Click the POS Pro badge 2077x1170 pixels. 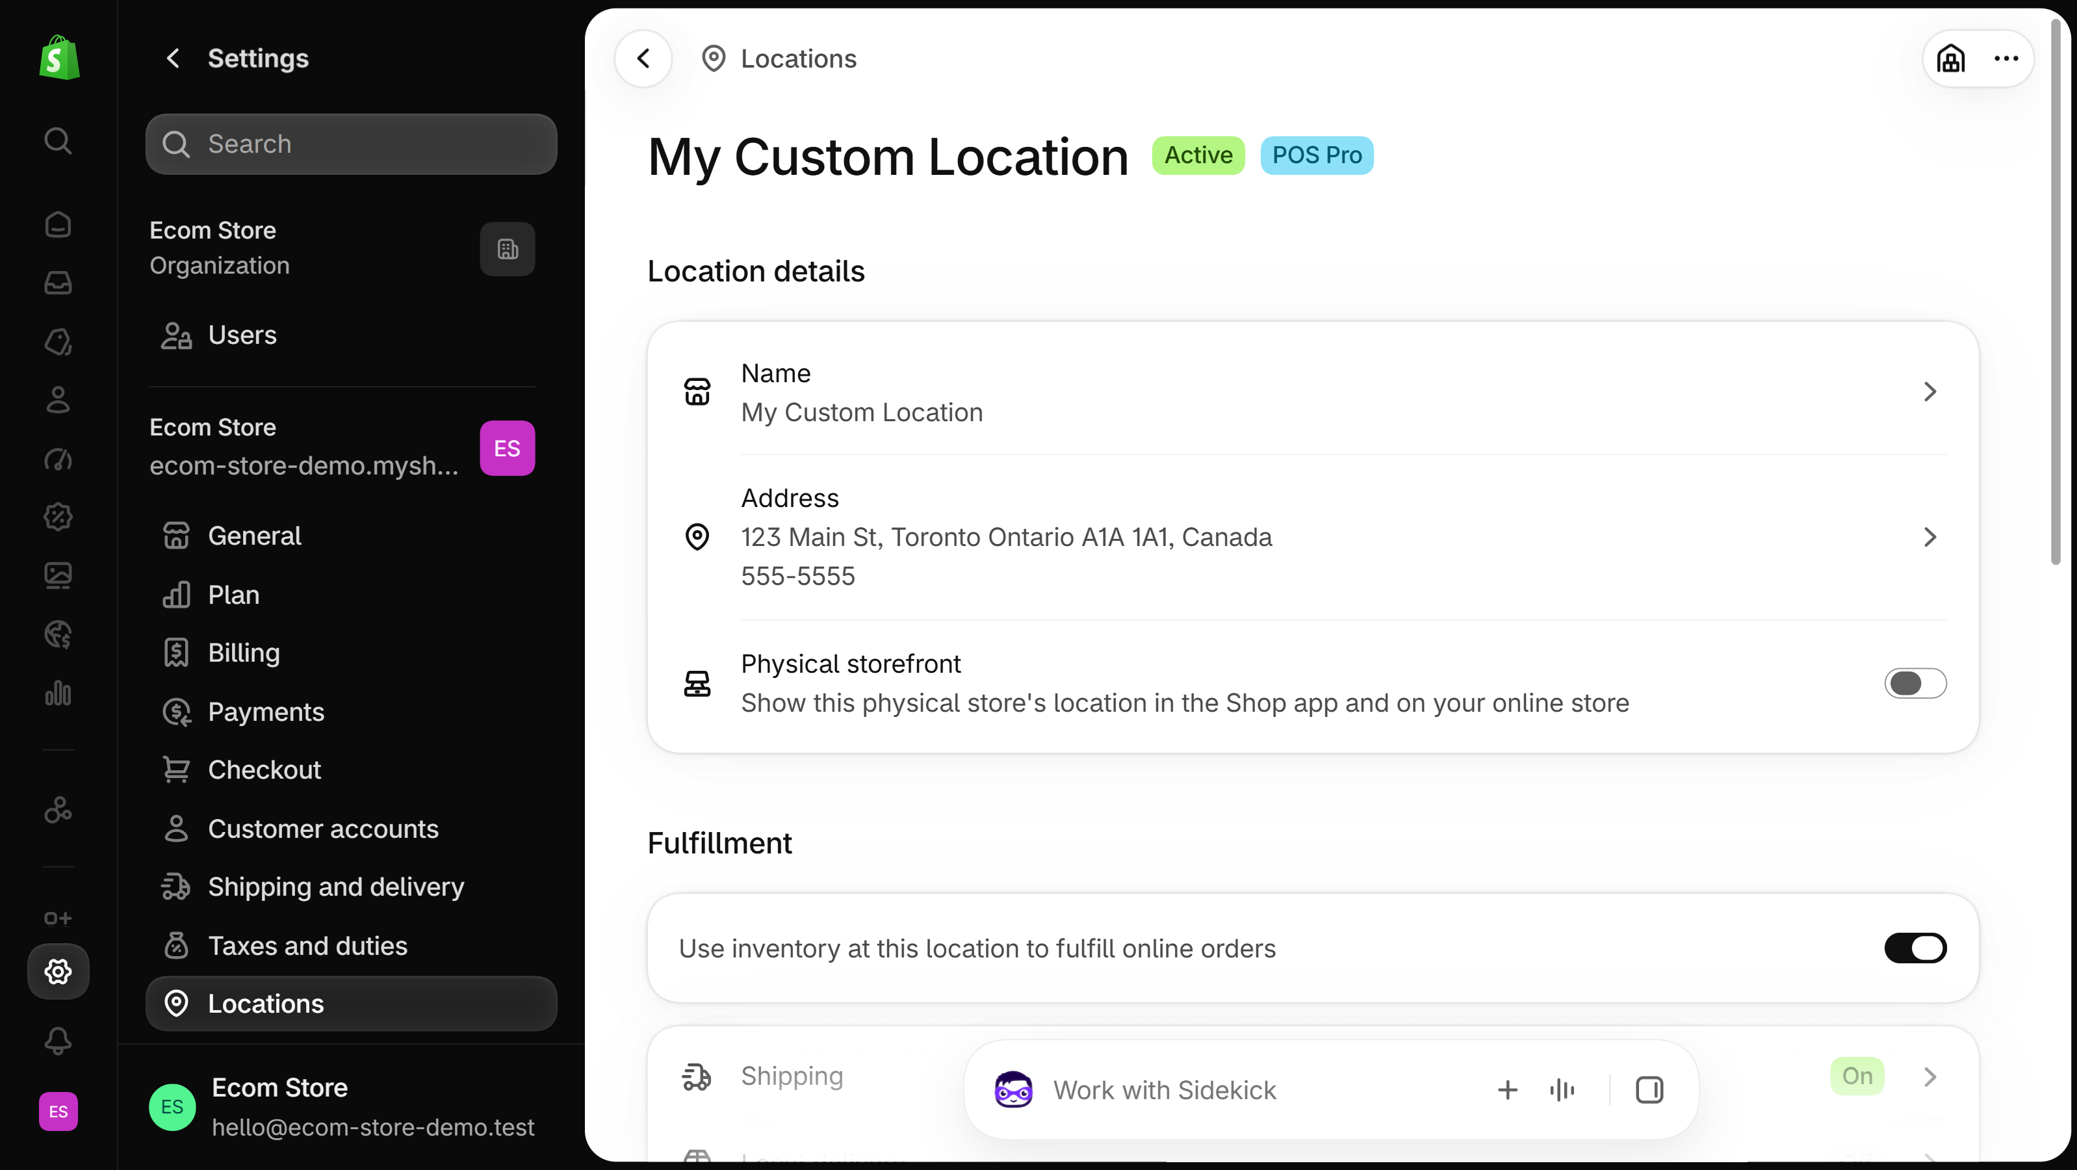coord(1317,155)
